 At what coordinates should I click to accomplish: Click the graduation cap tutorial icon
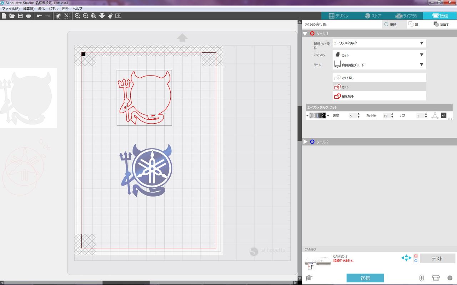pyautogui.click(x=309, y=278)
